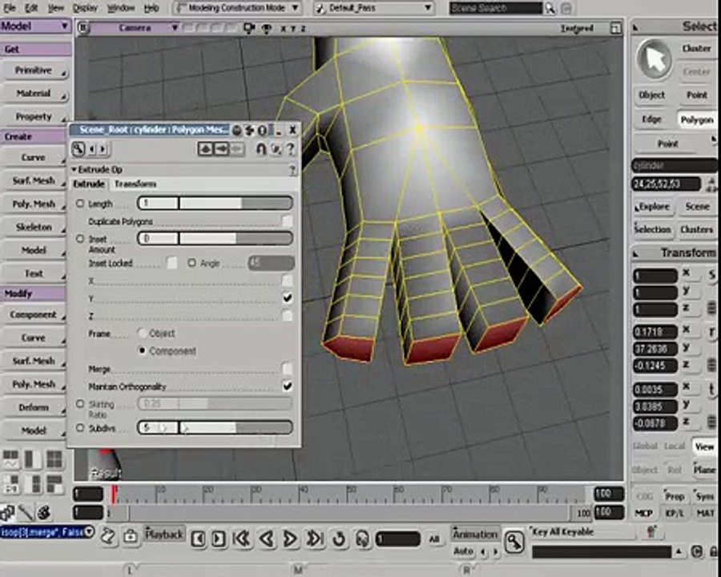The image size is (721, 577).
Task: Play the animation forward
Action: (290, 539)
